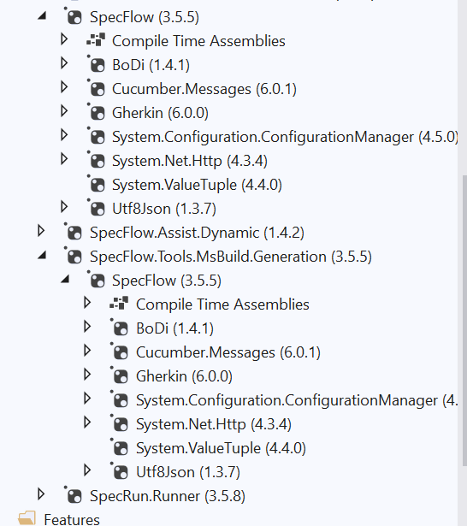The width and height of the screenshot is (467, 526).
Task: Click assemblies icon of first Compile Time Assemblies
Action: [96, 39]
